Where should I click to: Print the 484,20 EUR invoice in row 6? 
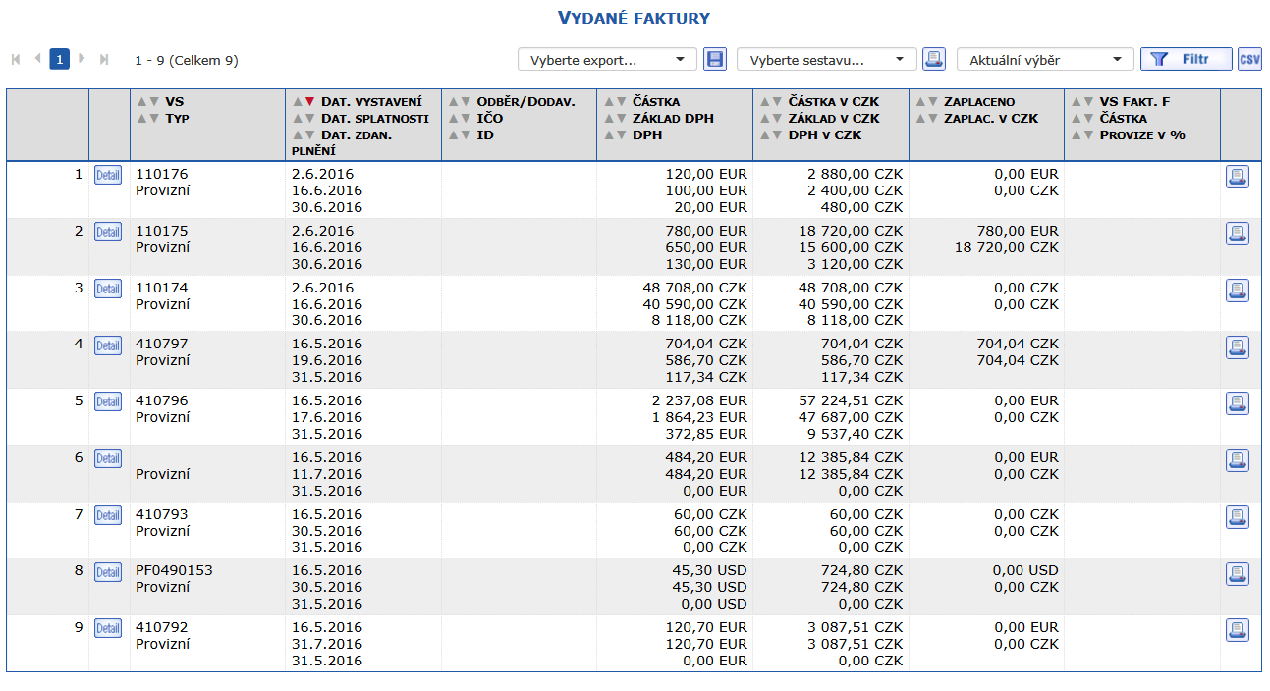click(1238, 460)
